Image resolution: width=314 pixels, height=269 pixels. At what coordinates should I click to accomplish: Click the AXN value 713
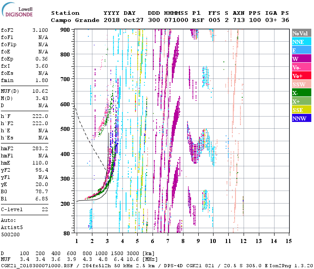pyautogui.click(x=239, y=20)
